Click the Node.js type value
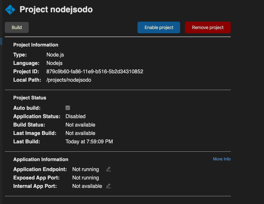 click(x=55, y=55)
